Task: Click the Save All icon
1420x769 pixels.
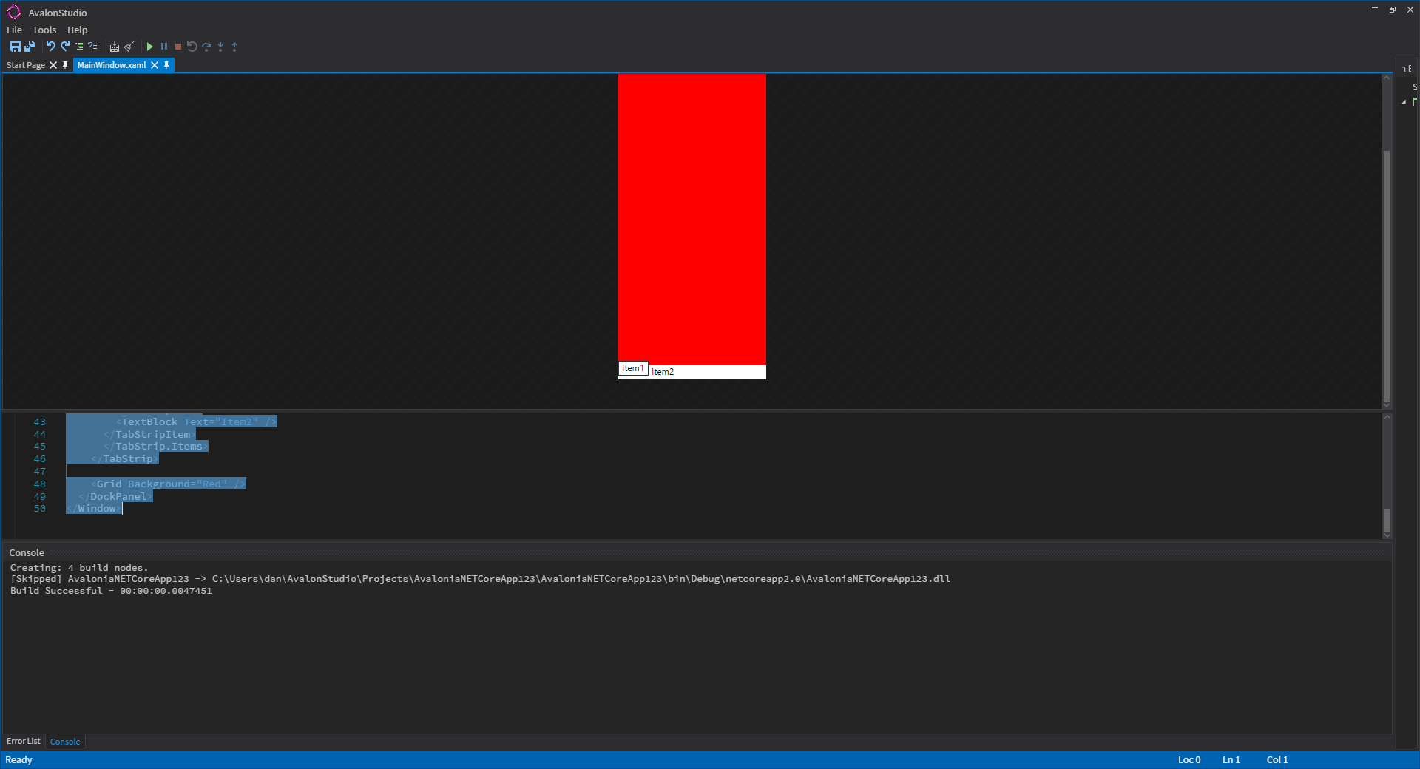Action: click(30, 47)
